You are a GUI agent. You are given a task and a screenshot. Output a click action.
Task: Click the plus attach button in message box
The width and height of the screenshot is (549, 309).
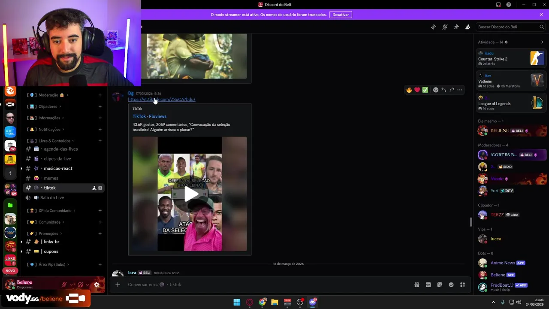118,285
